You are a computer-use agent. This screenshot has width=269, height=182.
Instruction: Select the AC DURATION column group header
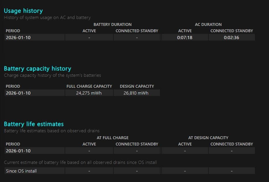(x=208, y=24)
